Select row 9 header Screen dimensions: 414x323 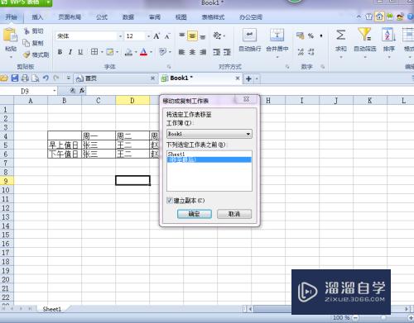click(x=7, y=181)
